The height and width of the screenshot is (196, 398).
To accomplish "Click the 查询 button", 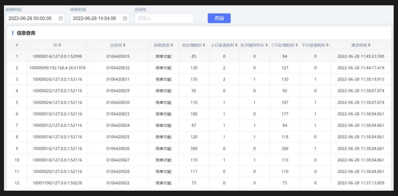I will pyautogui.click(x=219, y=18).
